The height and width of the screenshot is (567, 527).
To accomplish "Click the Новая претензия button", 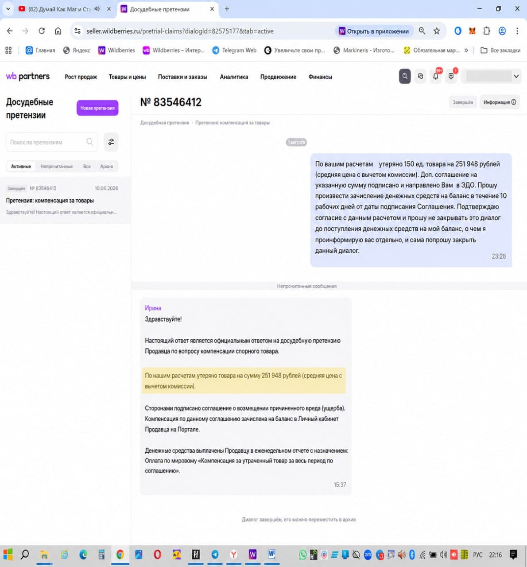I will click(97, 108).
